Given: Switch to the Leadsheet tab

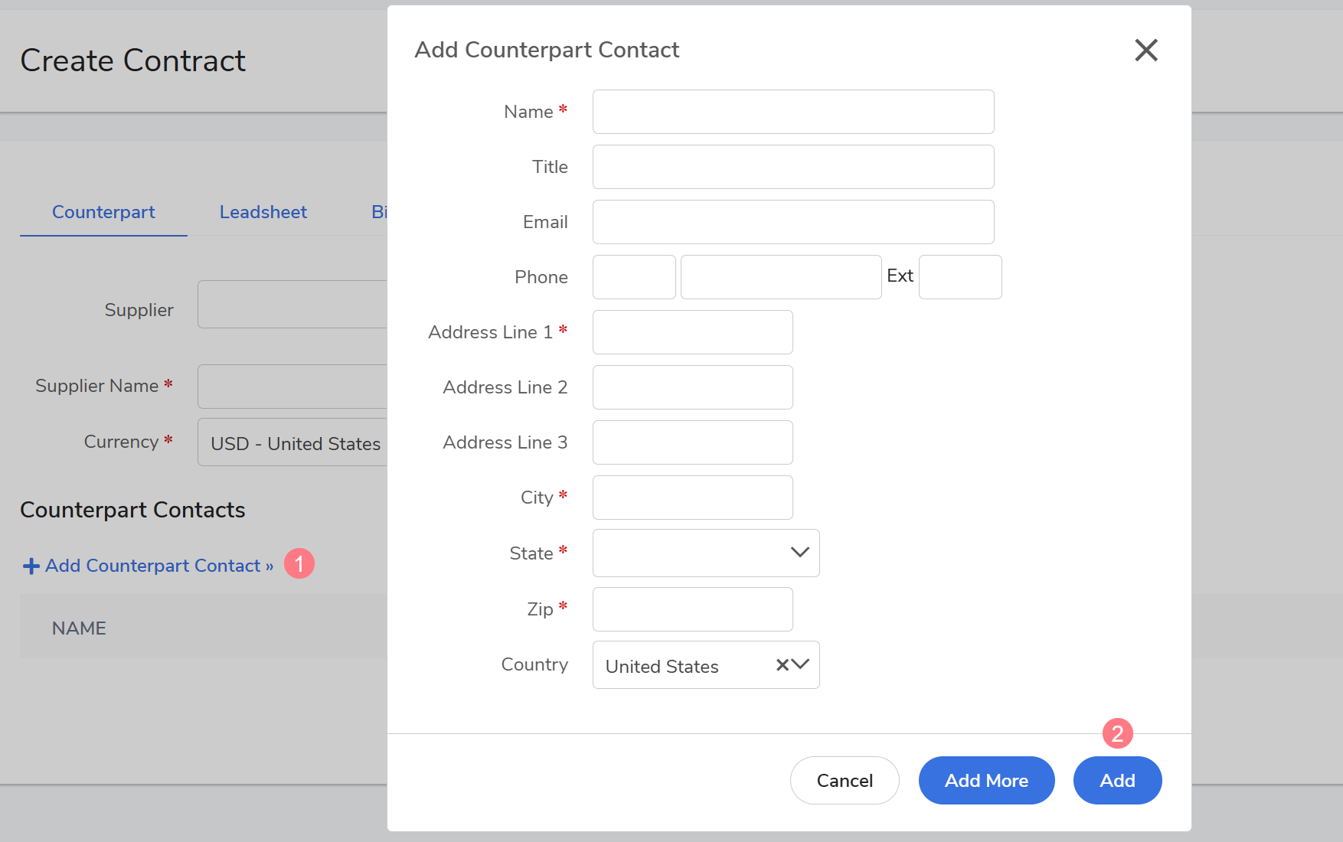Looking at the screenshot, I should tap(263, 212).
